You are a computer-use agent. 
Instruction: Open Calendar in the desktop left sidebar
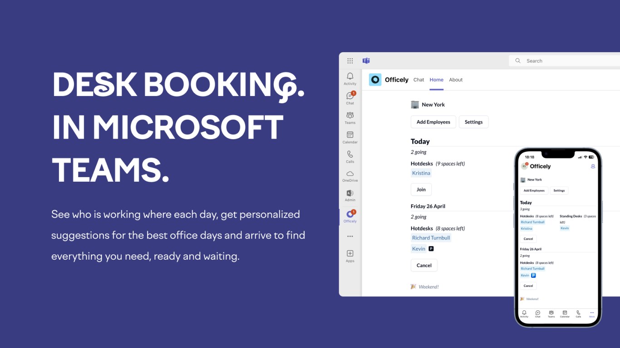tap(350, 137)
